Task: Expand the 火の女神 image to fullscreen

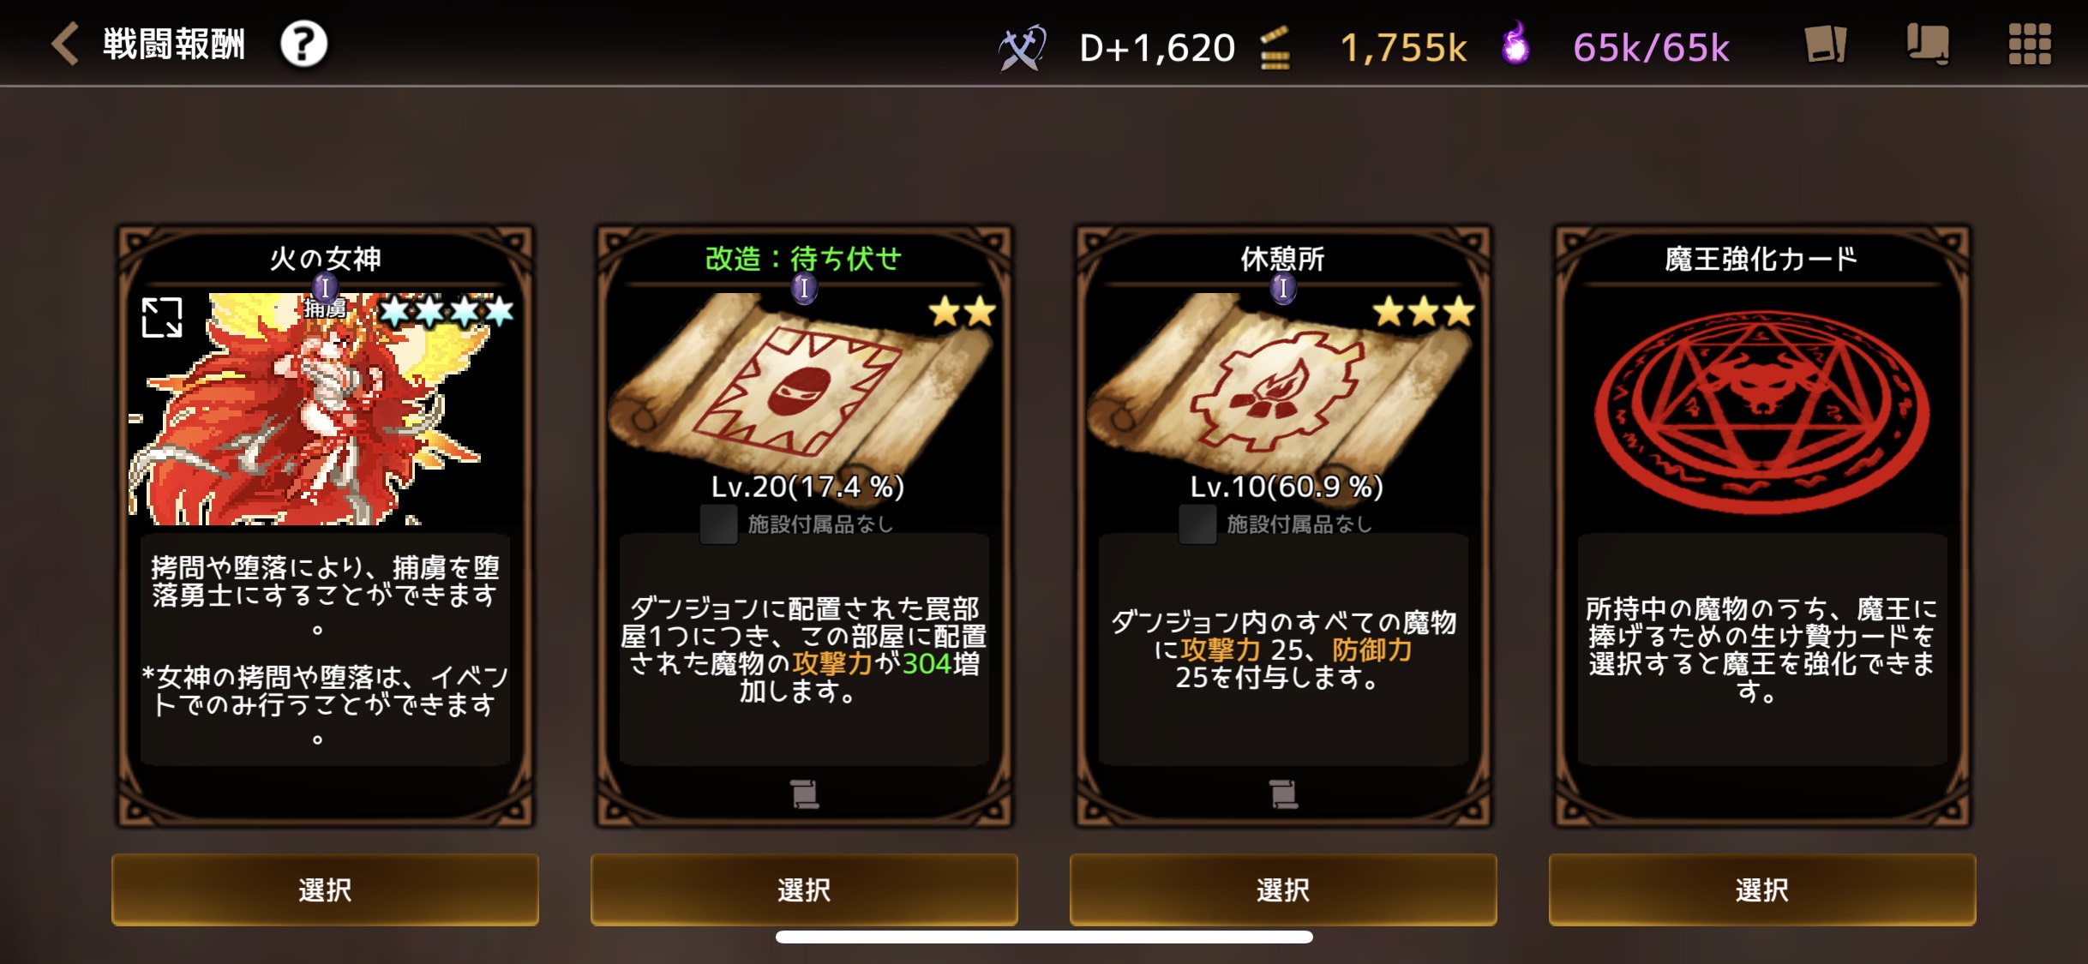Action: pos(162,317)
